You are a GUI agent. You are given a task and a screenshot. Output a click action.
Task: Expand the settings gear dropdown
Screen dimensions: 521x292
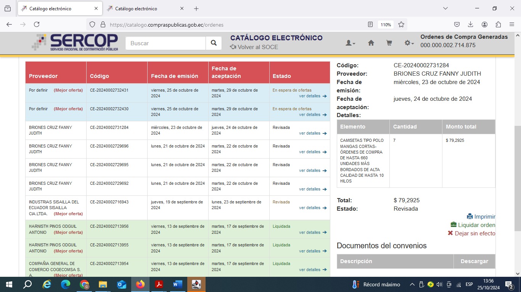(x=409, y=43)
